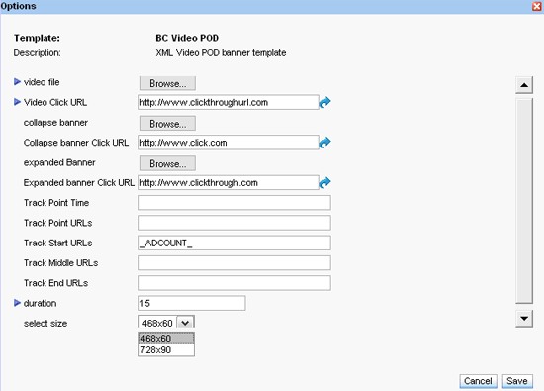This screenshot has height=391, width=544.
Task: Click the scrollbar down arrow
Action: point(524,318)
